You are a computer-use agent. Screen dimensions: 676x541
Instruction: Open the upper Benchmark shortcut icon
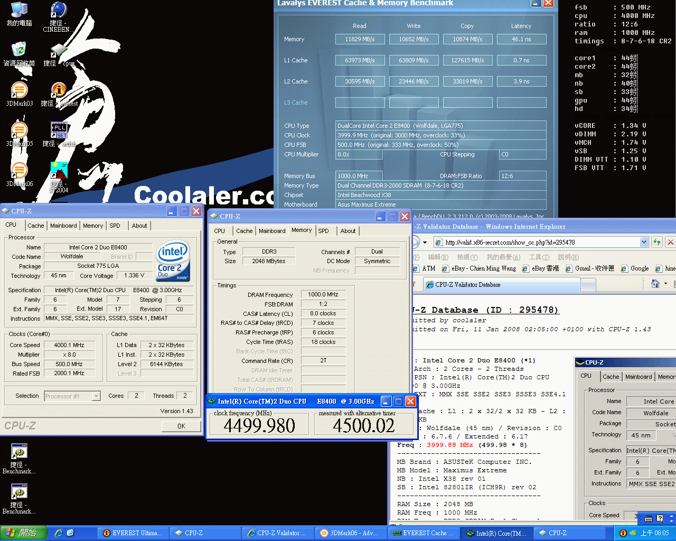pos(19,459)
